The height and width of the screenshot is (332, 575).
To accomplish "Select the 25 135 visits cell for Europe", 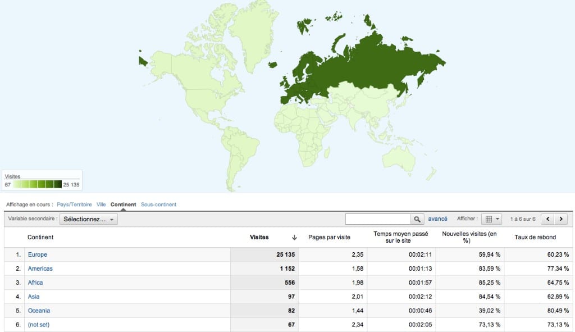I will point(264,254).
